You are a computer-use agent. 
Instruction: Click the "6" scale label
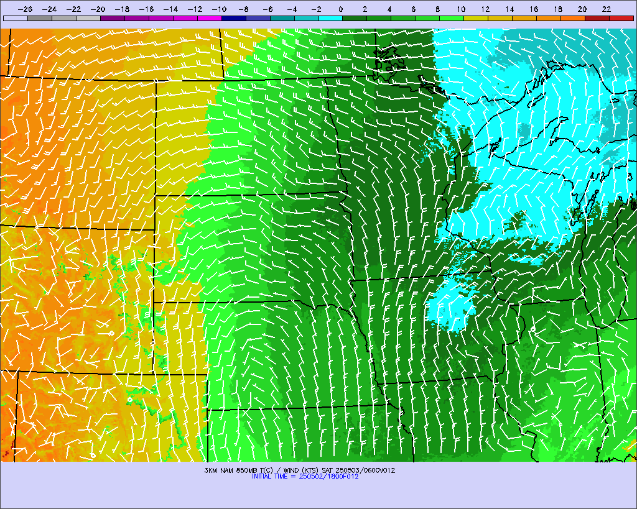413,9
